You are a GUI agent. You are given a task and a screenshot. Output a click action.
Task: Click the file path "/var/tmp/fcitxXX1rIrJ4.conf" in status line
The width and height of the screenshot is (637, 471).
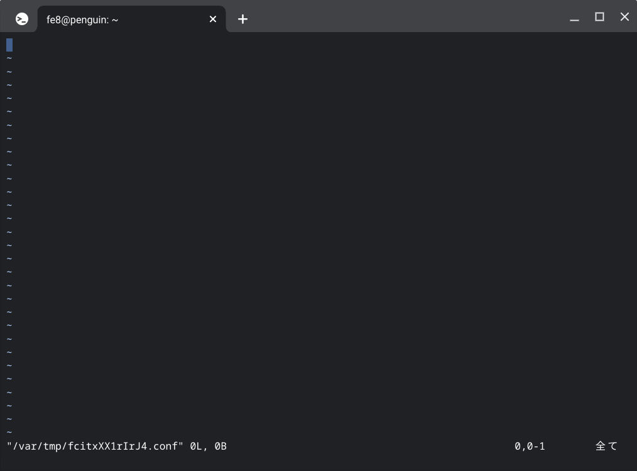[x=95, y=446]
